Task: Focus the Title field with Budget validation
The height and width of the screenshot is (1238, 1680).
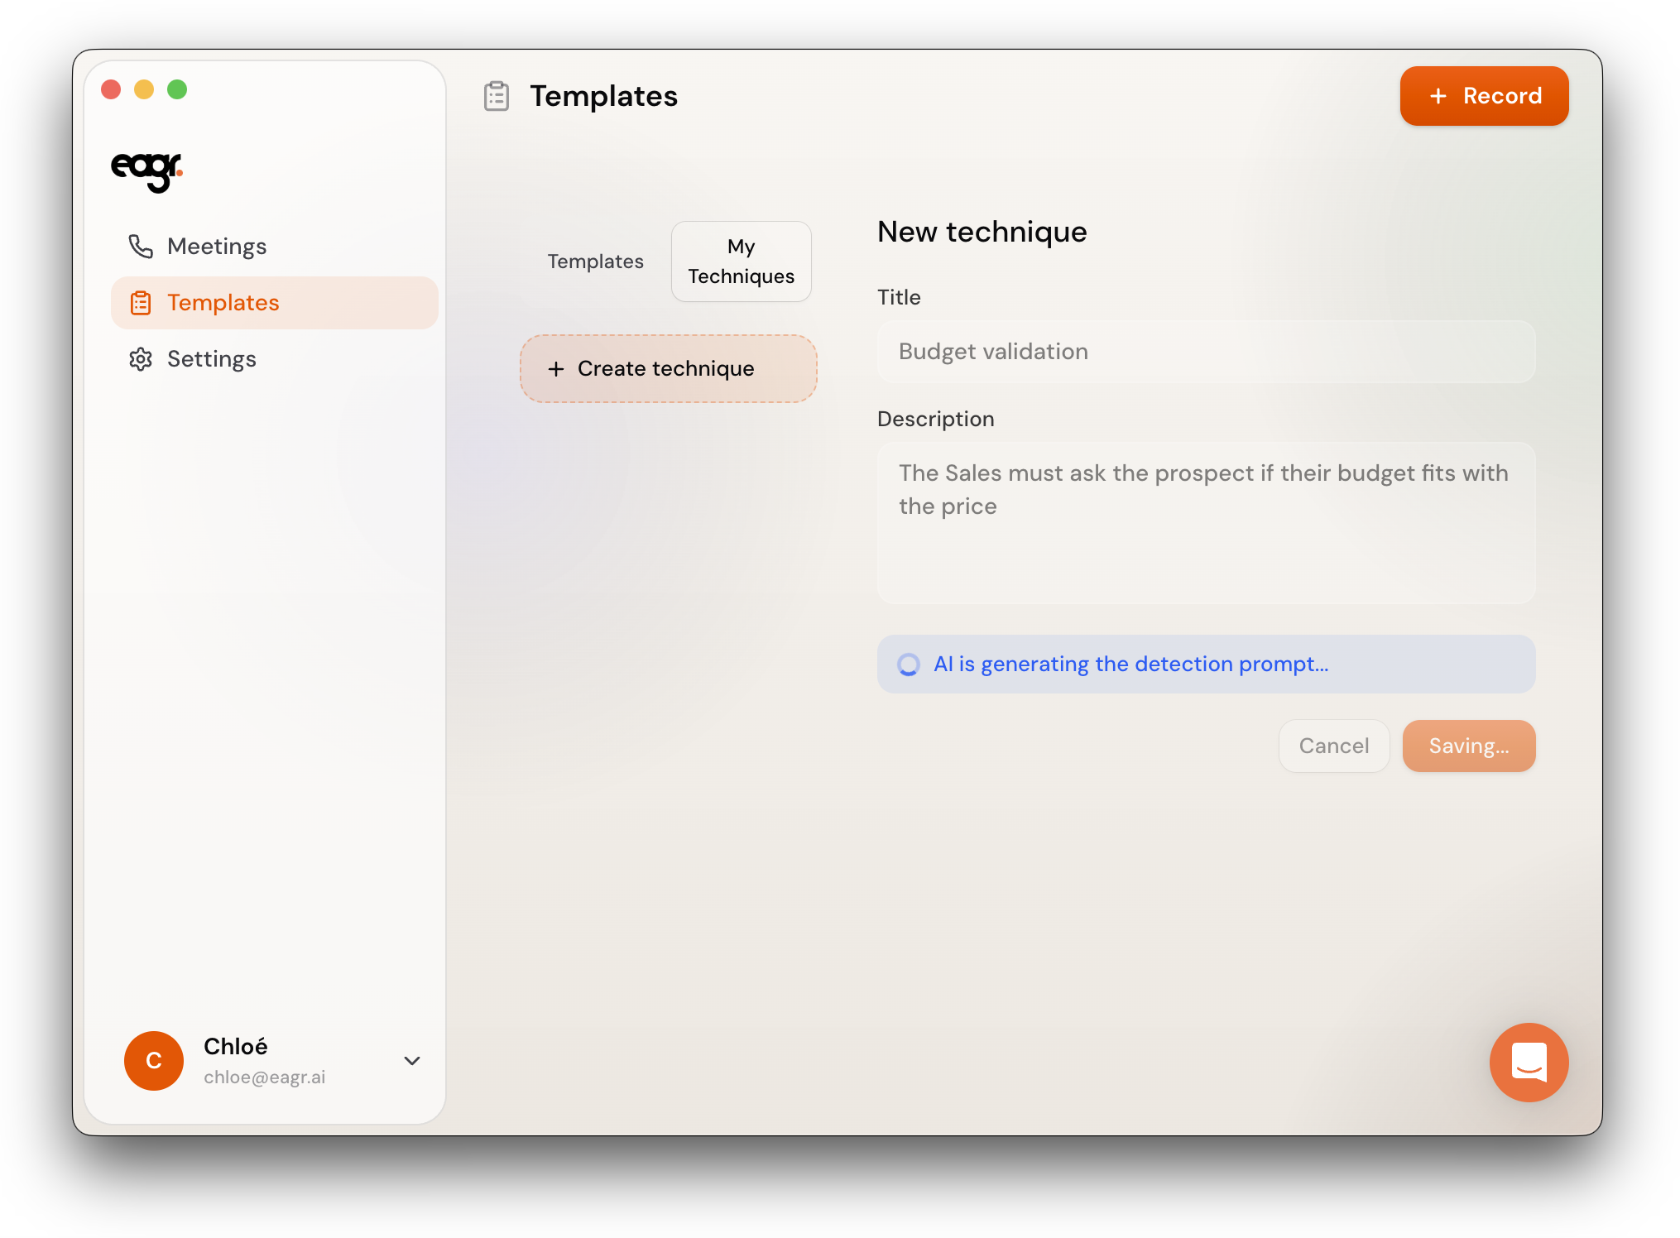Action: [x=1206, y=352]
